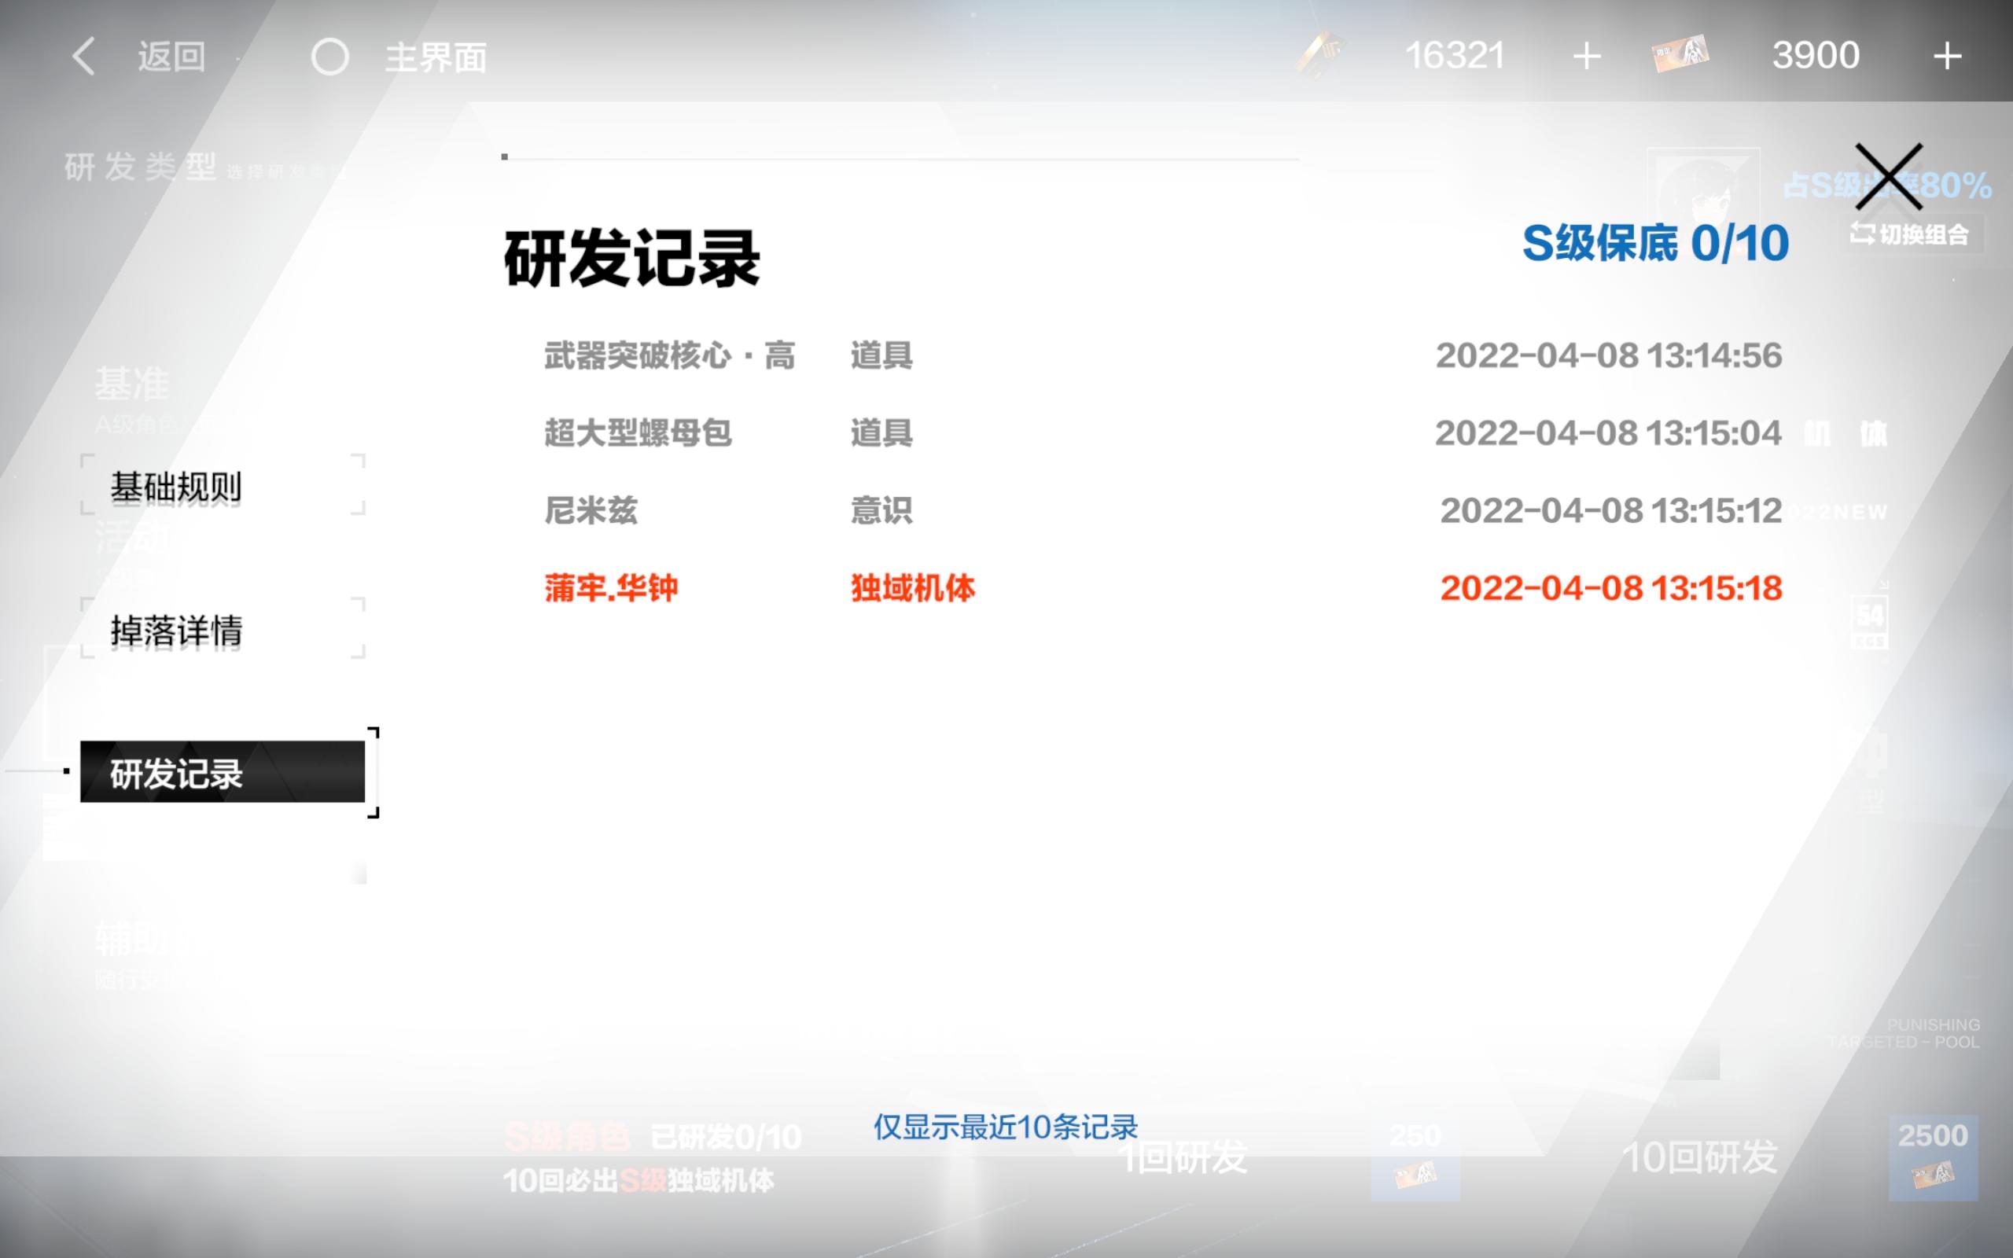The height and width of the screenshot is (1258, 2013).
Task: Add more research tickets with the plus icon
Action: click(1946, 57)
